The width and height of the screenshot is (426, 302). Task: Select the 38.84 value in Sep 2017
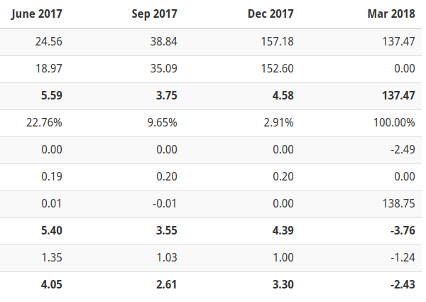coord(164,42)
